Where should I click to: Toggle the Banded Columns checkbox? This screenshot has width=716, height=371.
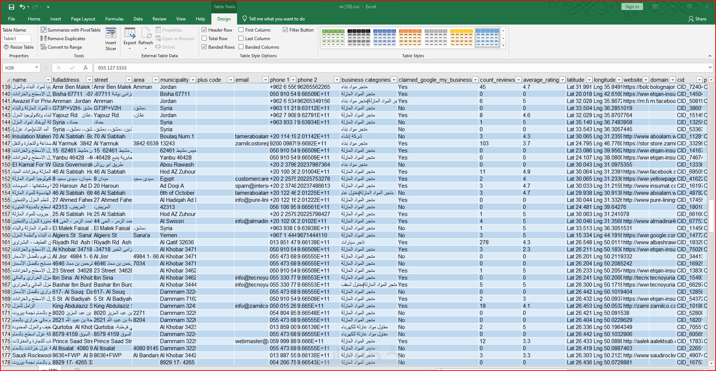[x=241, y=47]
